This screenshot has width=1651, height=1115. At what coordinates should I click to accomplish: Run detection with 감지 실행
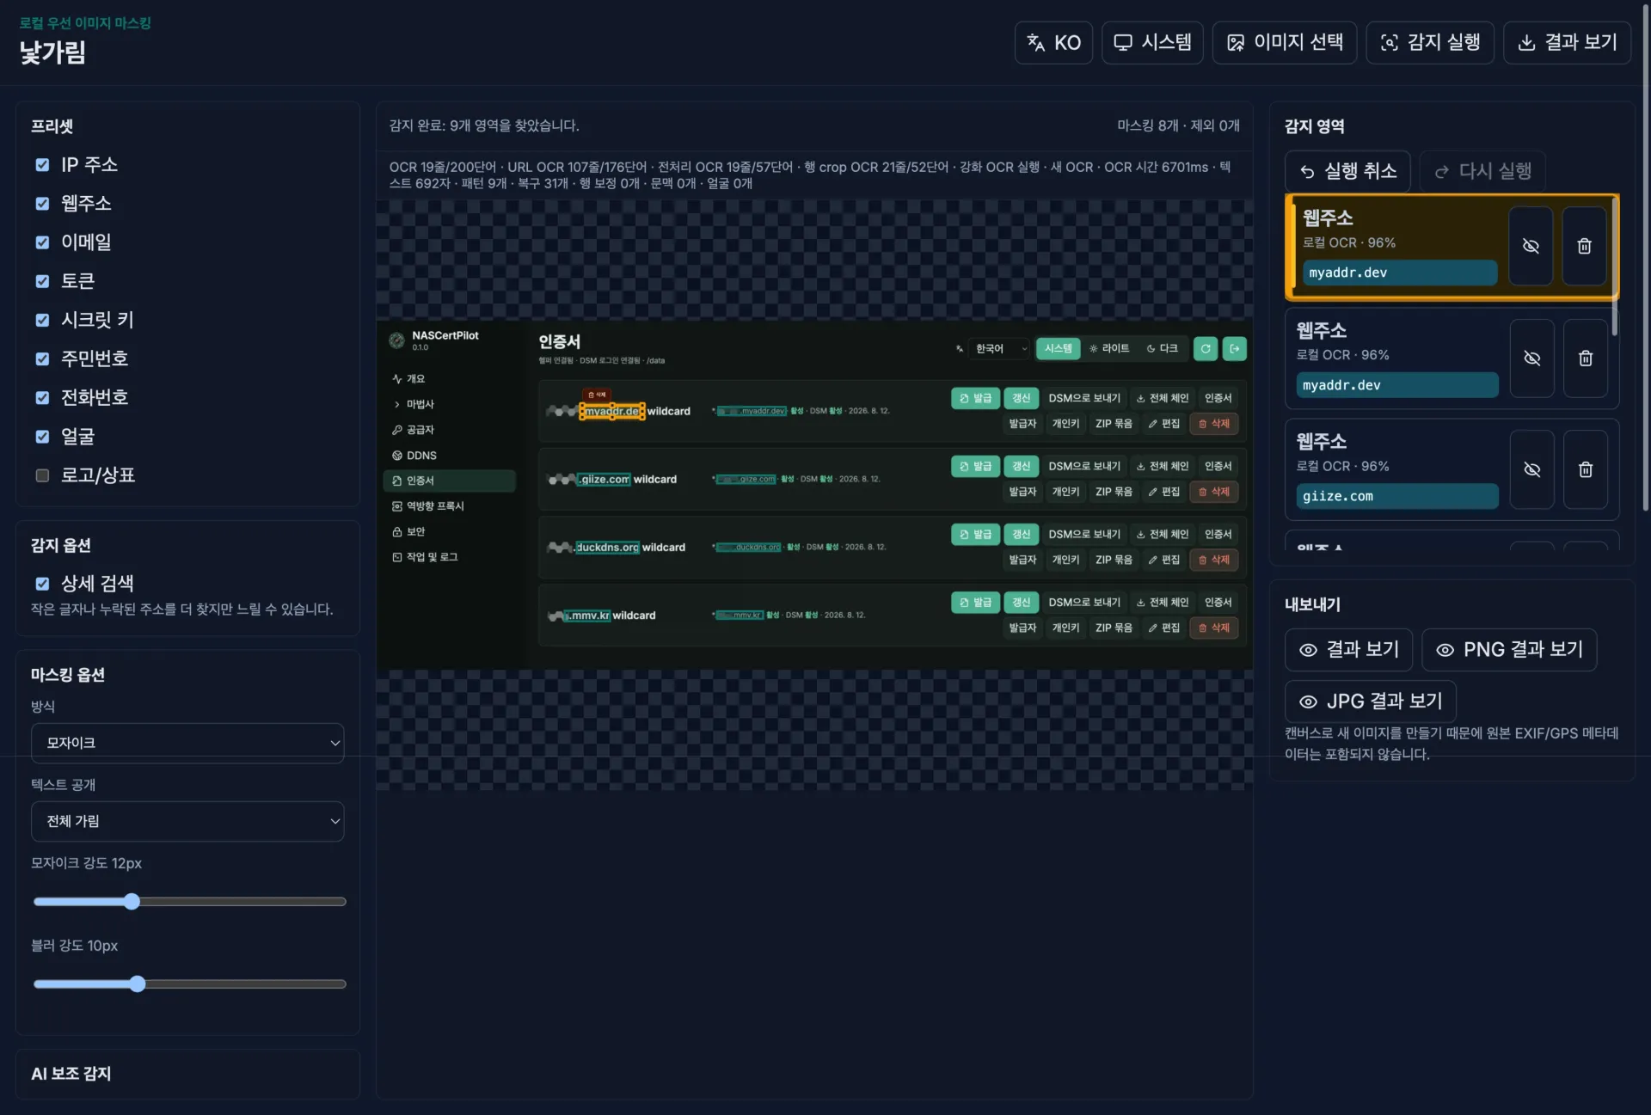(1430, 42)
